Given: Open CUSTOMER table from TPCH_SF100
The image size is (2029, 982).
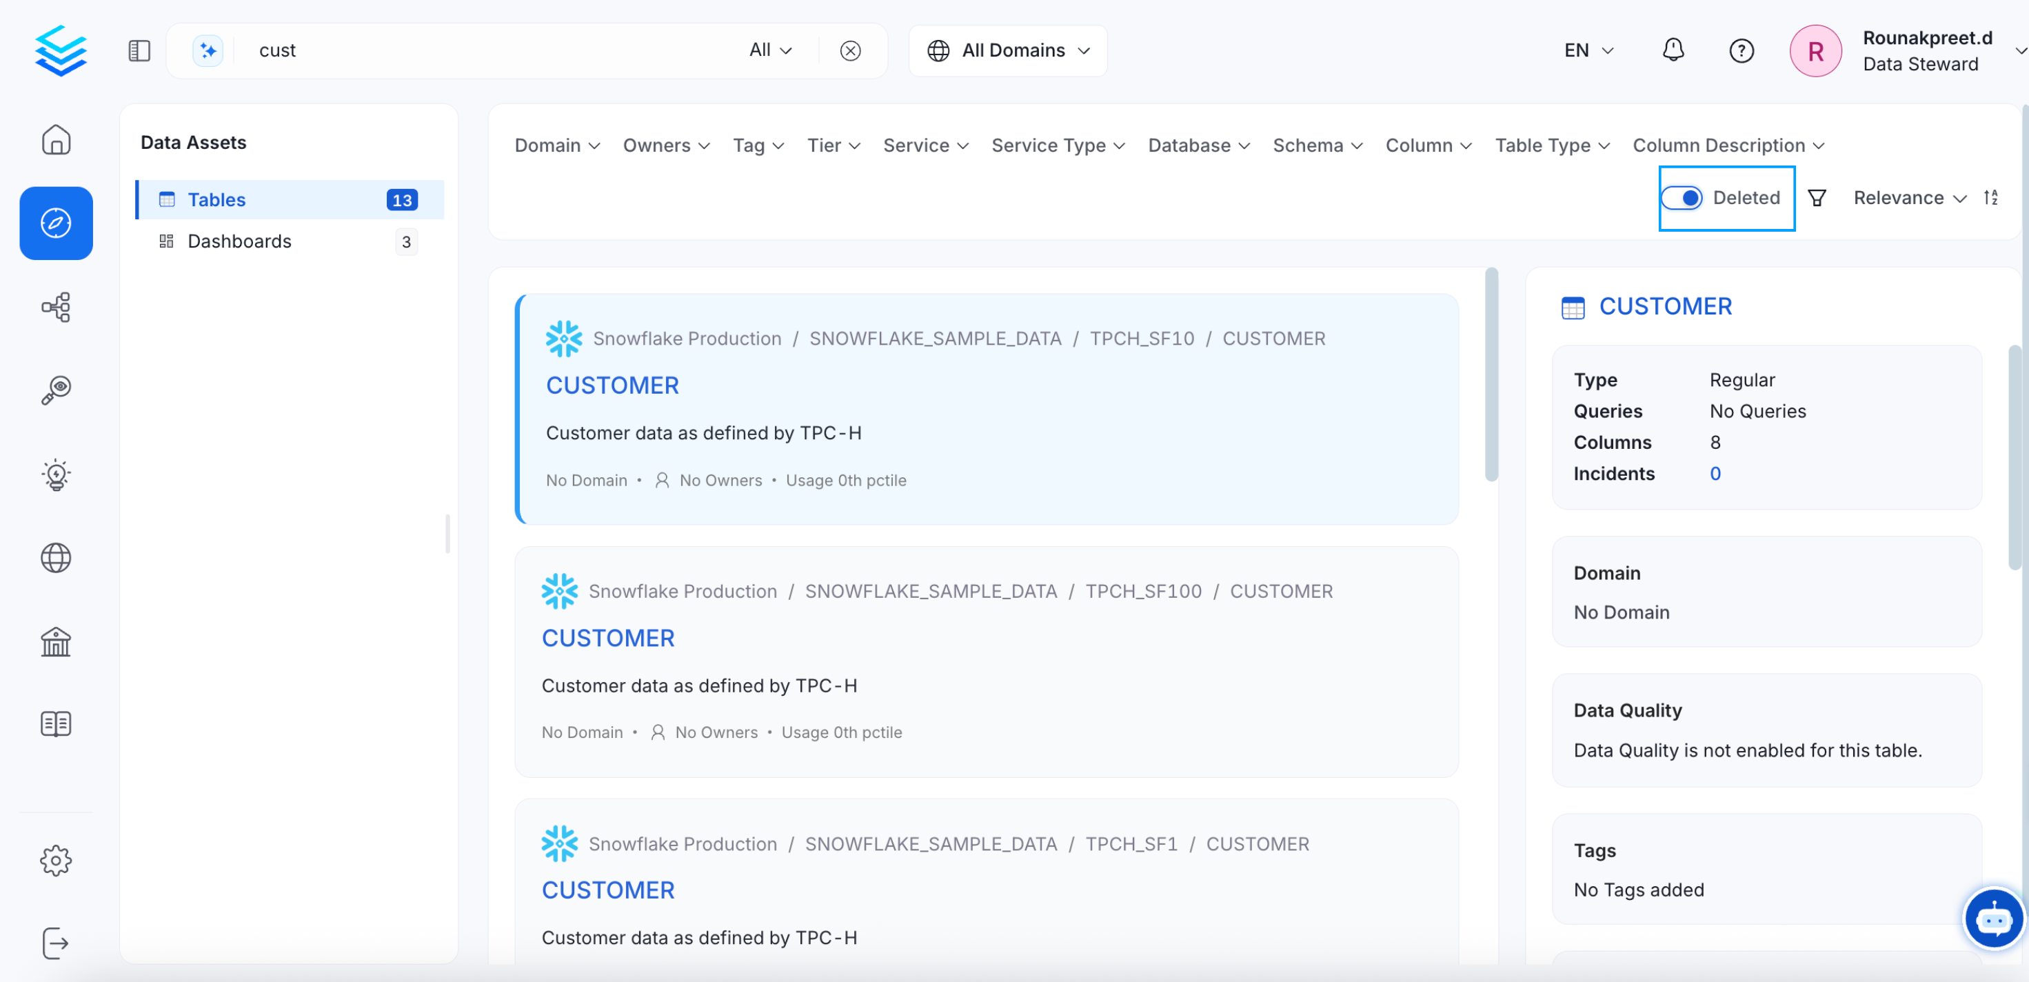Looking at the screenshot, I should [x=607, y=638].
